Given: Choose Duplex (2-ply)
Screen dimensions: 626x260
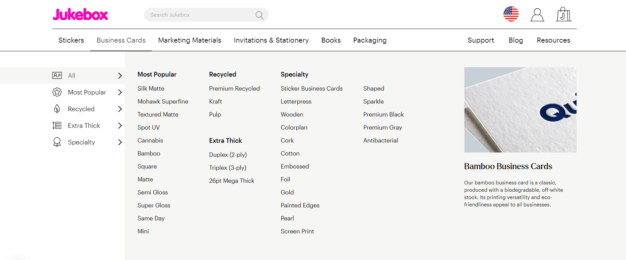Looking at the screenshot, I should (x=228, y=155).
